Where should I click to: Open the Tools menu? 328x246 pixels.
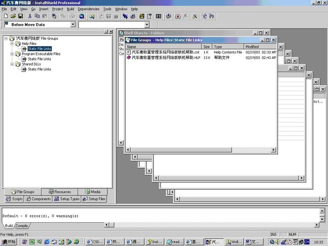click(x=107, y=9)
